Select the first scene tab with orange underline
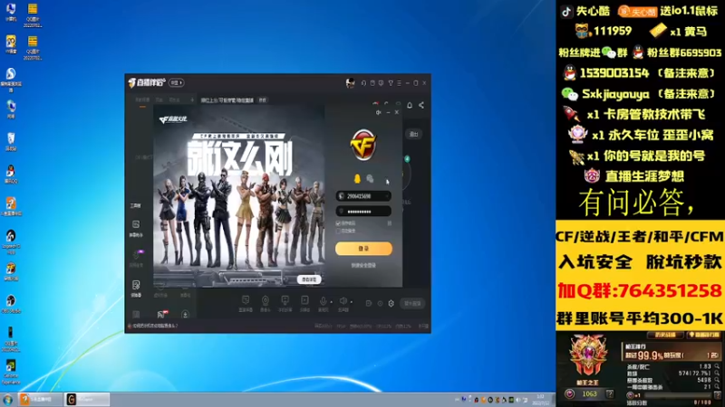725x407 pixels. tap(142, 100)
